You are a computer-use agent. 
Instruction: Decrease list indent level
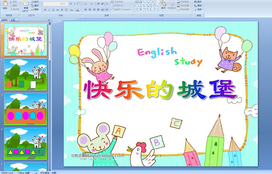tap(98, 4)
